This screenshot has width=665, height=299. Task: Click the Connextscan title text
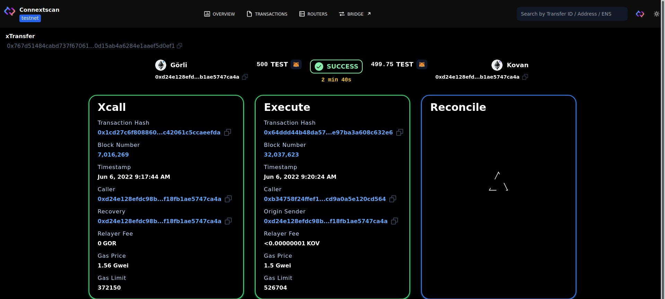[39, 10]
